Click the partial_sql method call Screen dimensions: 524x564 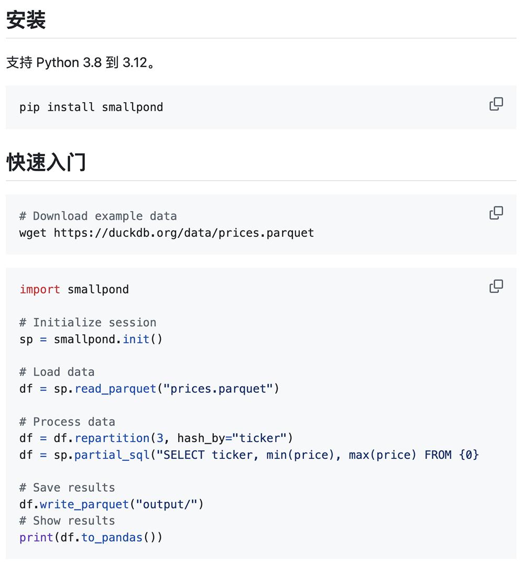coord(112,455)
